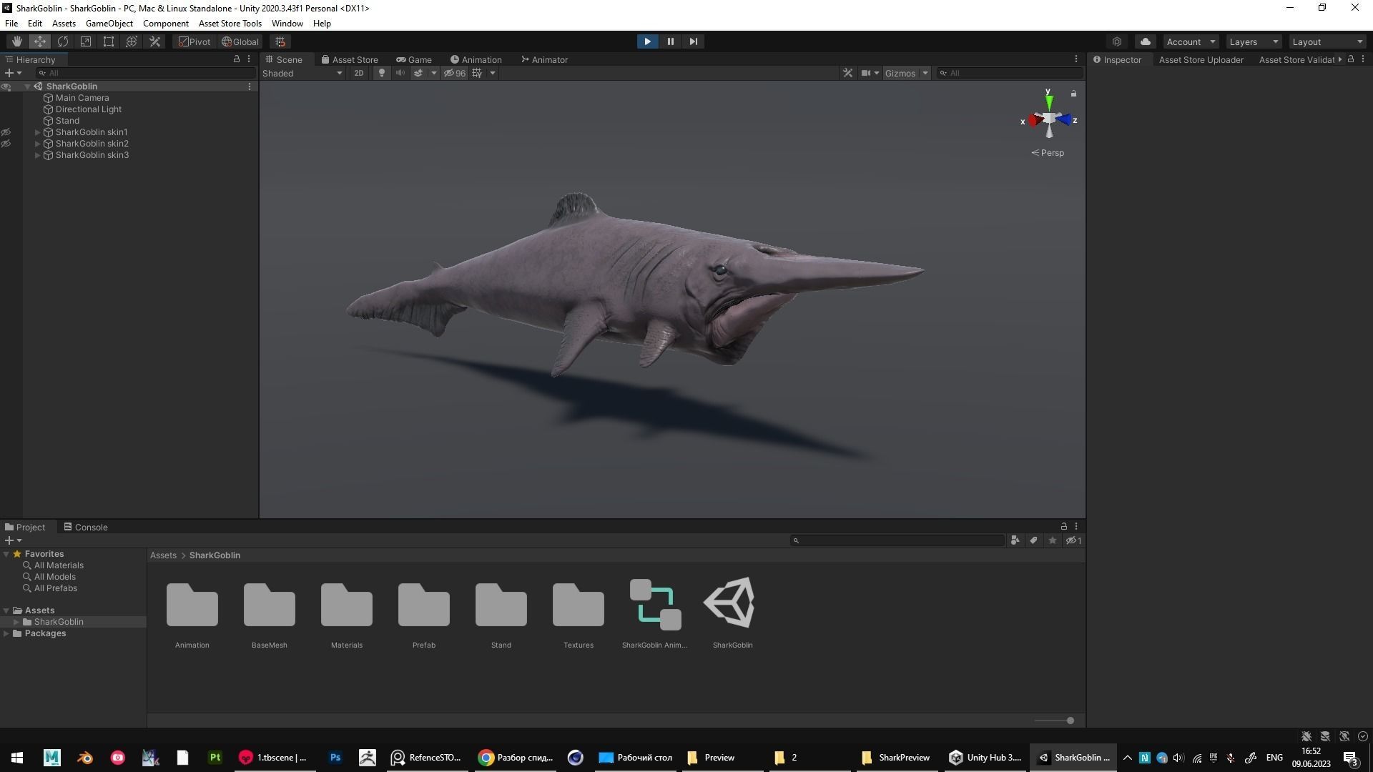Switch to the Game tab

click(x=414, y=59)
